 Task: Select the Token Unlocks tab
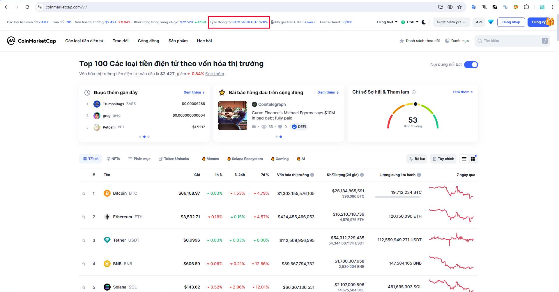click(174, 159)
